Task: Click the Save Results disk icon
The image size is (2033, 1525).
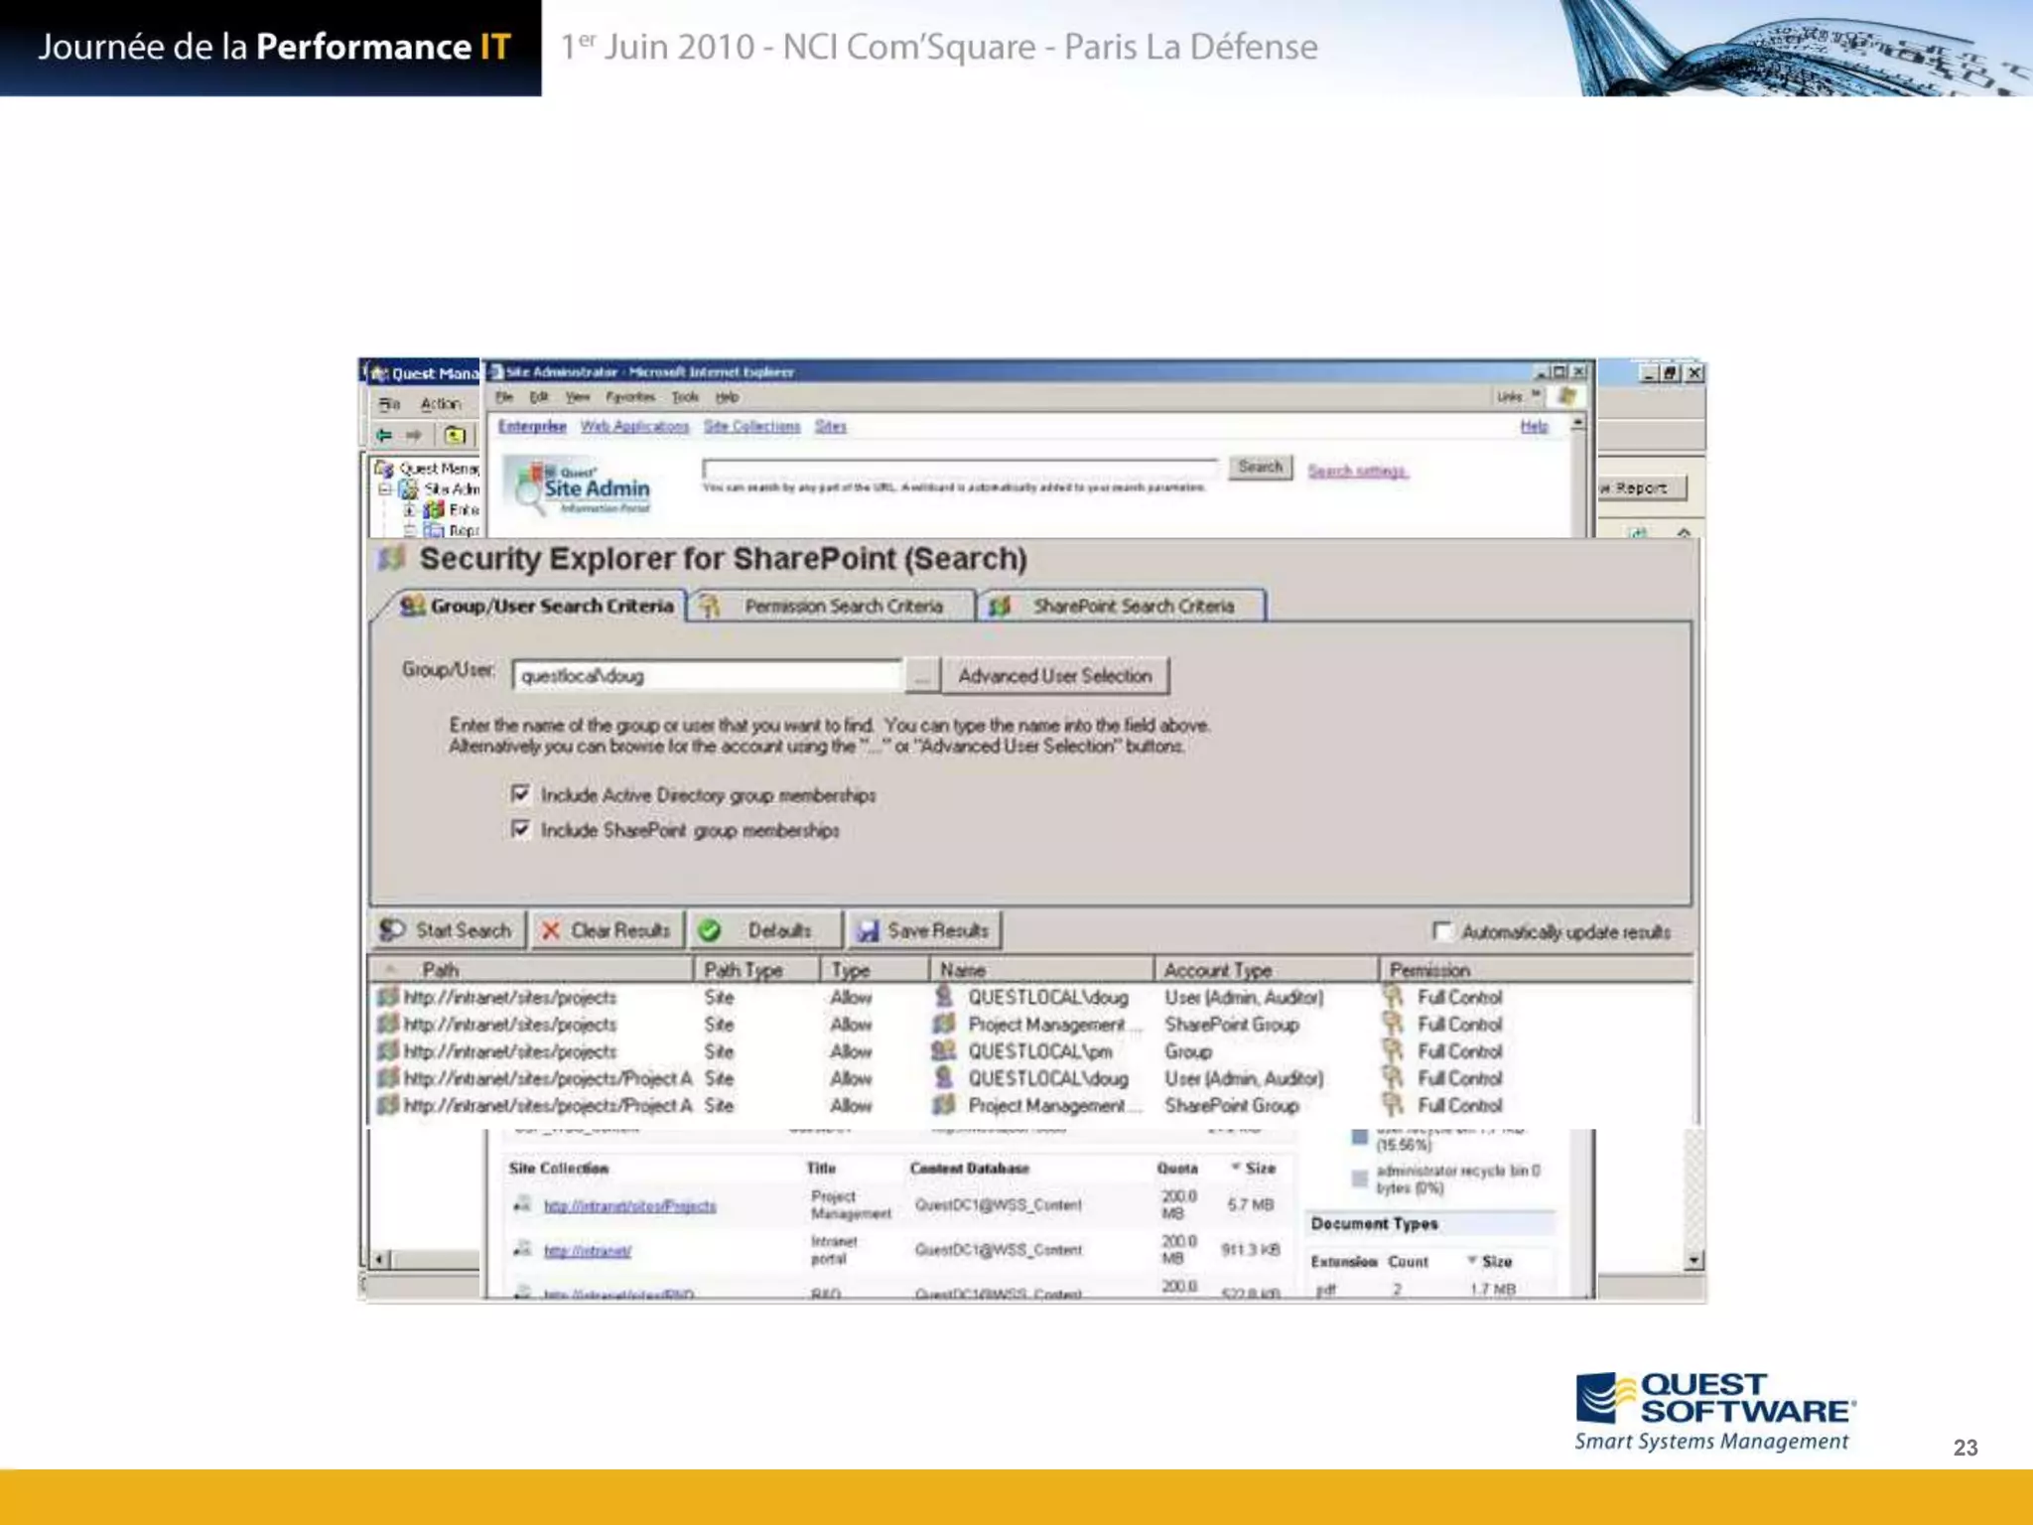Action: point(868,930)
